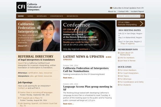Image resolution: width=161 pixels, height=107 pixels.
Task: Click the search magnifier button
Action: 142,16
